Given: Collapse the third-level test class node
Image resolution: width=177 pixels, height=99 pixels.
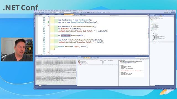Looking at the screenshot, I should (x=79, y=64).
